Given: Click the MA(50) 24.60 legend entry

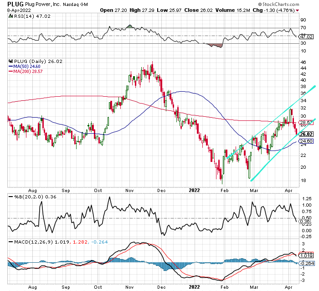Looking at the screenshot, I should point(25,67).
